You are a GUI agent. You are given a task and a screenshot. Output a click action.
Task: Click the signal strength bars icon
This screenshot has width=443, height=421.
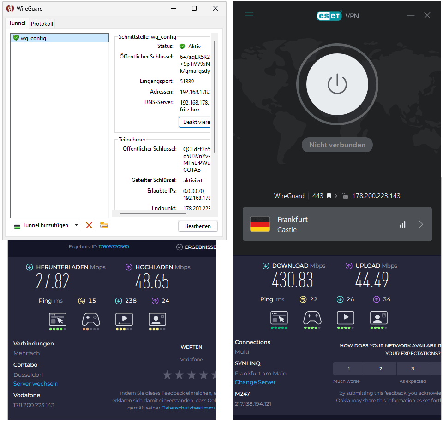coord(402,224)
